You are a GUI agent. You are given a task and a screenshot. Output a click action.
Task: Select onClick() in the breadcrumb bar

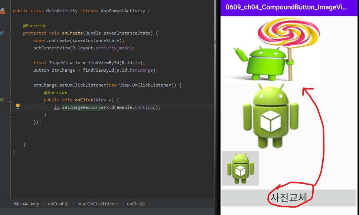coord(136,203)
